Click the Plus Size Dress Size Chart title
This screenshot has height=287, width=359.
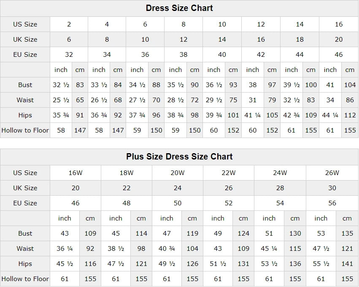(x=179, y=157)
